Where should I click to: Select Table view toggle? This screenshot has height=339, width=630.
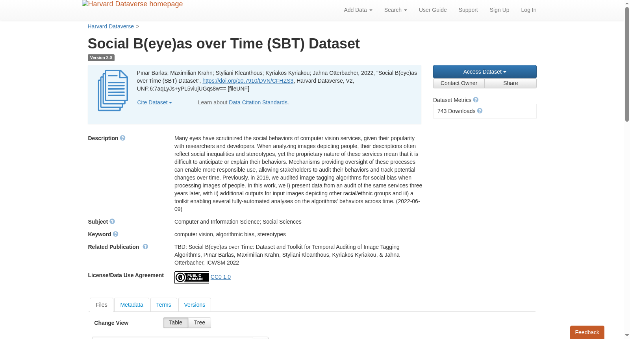pyautogui.click(x=176, y=322)
